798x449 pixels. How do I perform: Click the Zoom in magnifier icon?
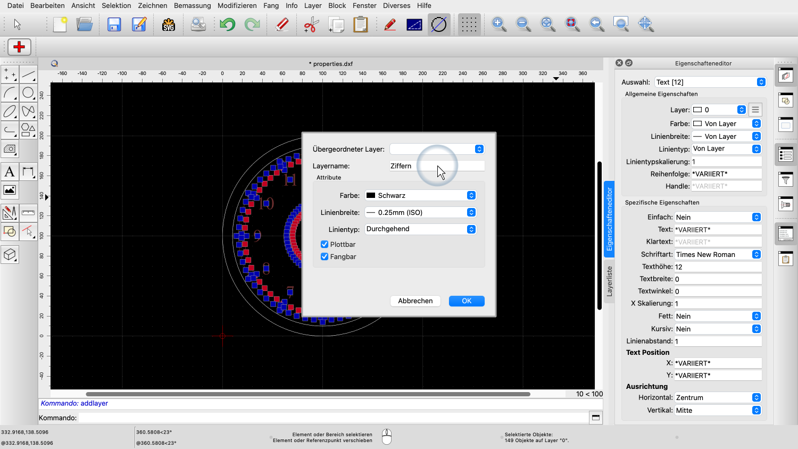pyautogui.click(x=498, y=24)
